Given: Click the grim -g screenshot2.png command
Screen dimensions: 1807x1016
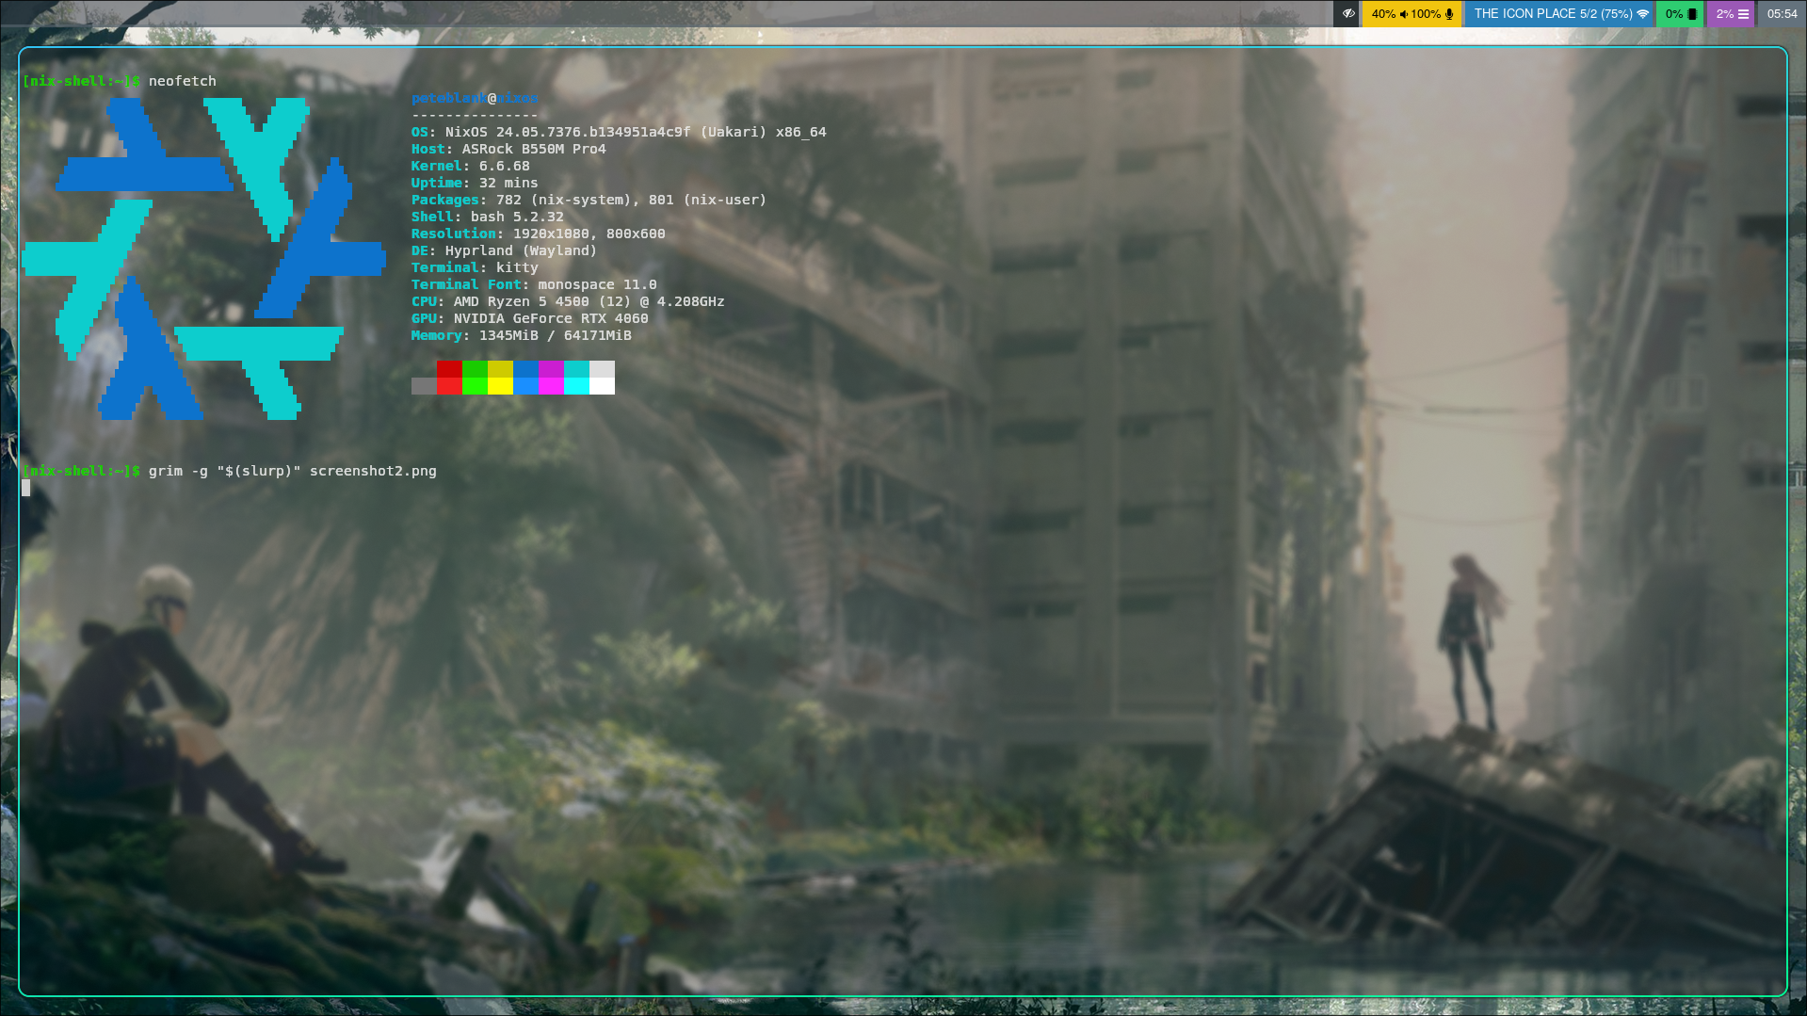Looking at the screenshot, I should 293,471.
